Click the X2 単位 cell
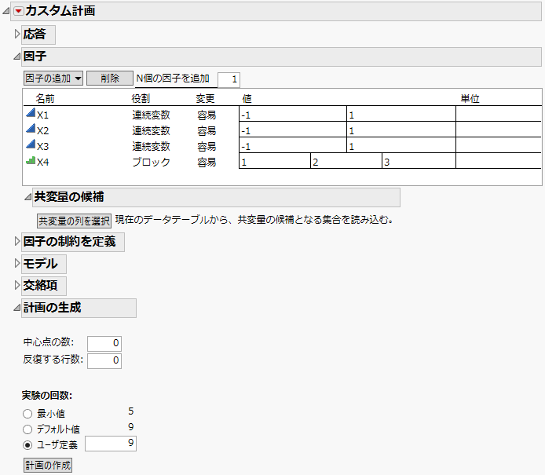545x475 pixels. tap(499, 130)
